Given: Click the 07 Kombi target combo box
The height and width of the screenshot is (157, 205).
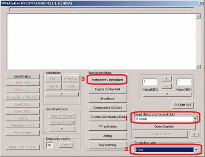Looking at the screenshot, I should click(x=166, y=119).
